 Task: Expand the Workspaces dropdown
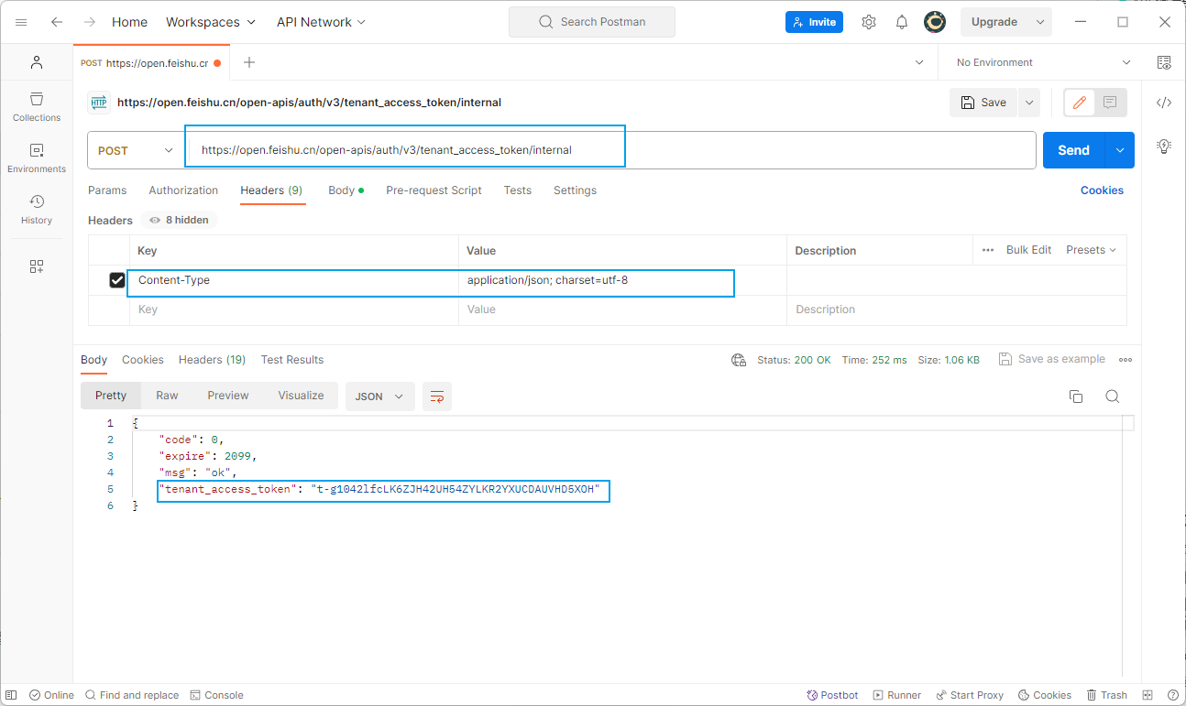(211, 22)
